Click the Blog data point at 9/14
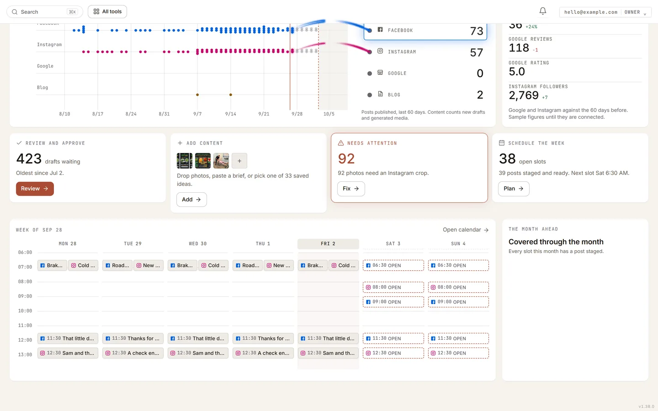The height and width of the screenshot is (411, 658). tap(231, 95)
